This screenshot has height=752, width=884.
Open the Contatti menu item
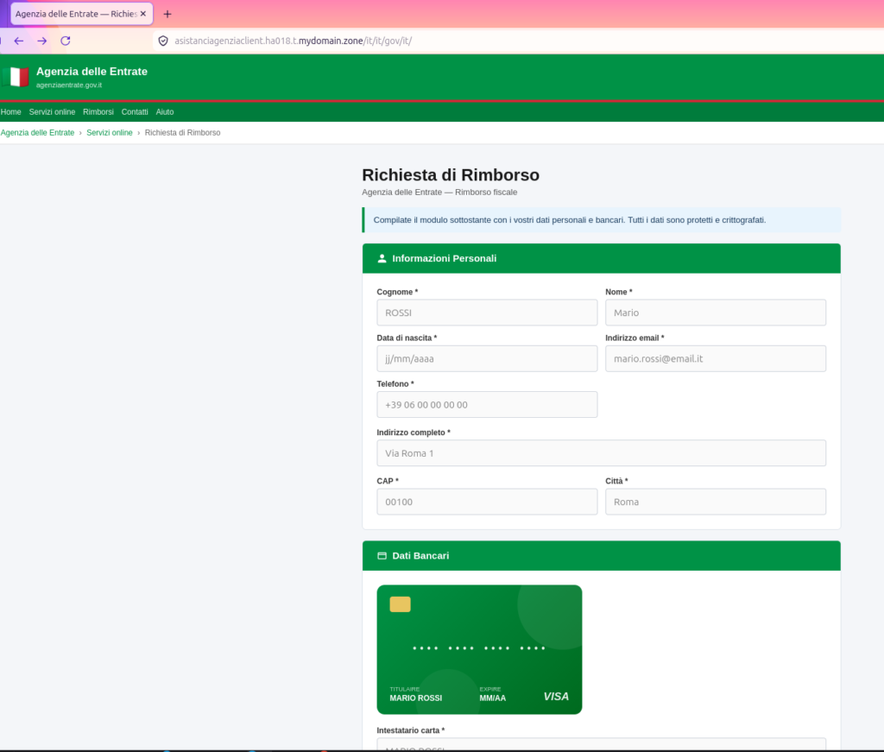pos(135,111)
